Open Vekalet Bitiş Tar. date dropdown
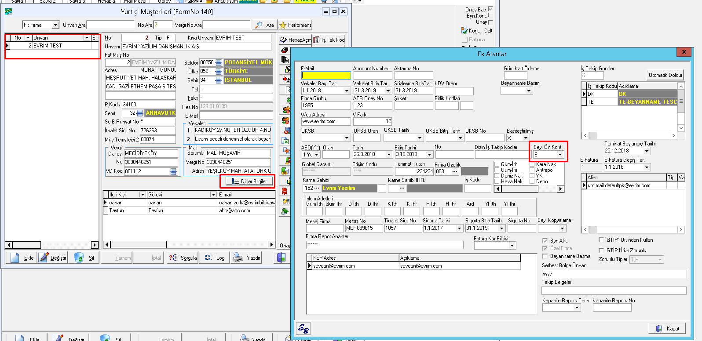Viewport: 702px width, 341px height. click(388, 91)
